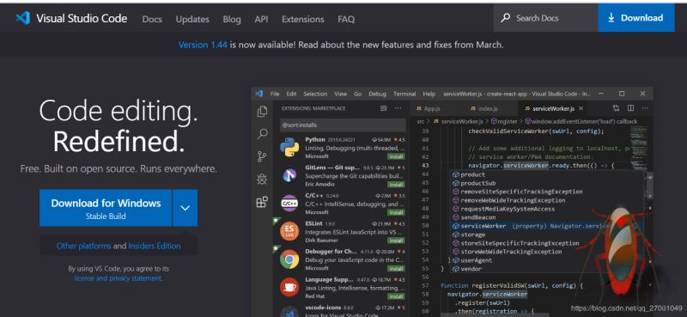Click the register breadcrumb segment

point(504,121)
